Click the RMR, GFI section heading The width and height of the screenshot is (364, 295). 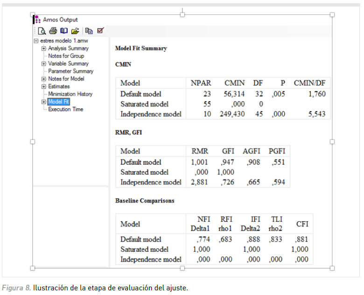click(129, 133)
